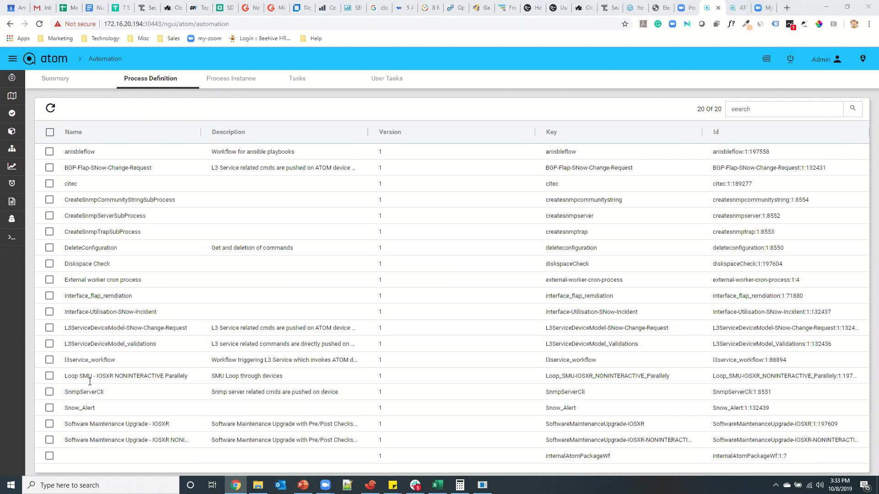Viewport: 879px width, 494px height.
Task: Click the search magnifier button
Action: [x=852, y=108]
